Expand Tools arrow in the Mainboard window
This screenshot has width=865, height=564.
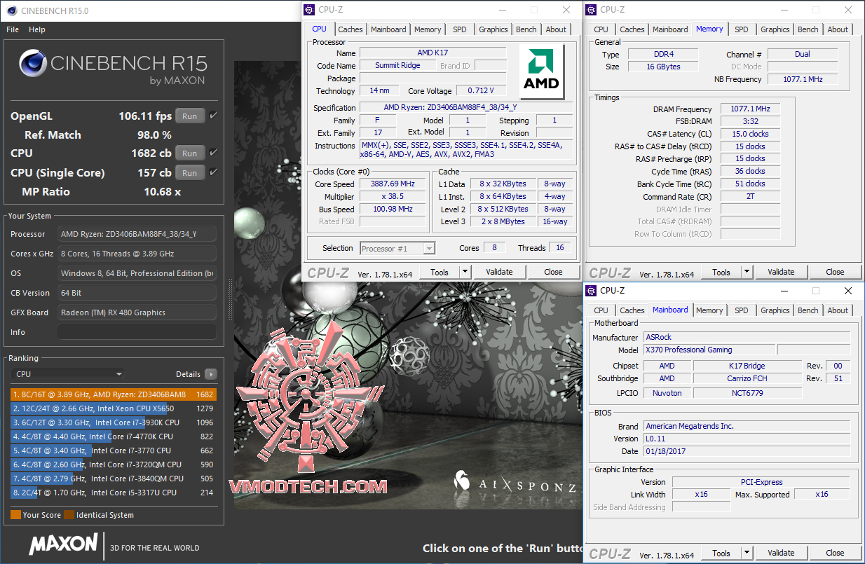coord(747,553)
